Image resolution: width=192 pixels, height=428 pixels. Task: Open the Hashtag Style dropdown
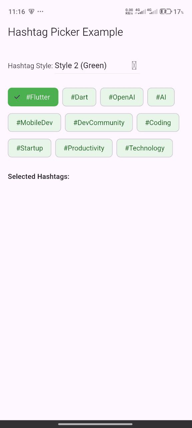(x=97, y=66)
